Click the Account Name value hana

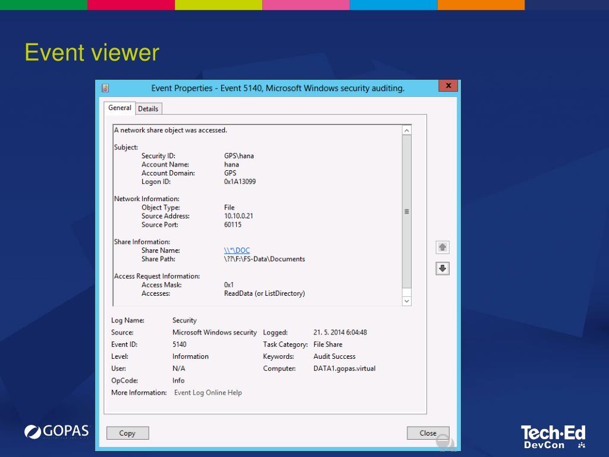[x=231, y=164]
